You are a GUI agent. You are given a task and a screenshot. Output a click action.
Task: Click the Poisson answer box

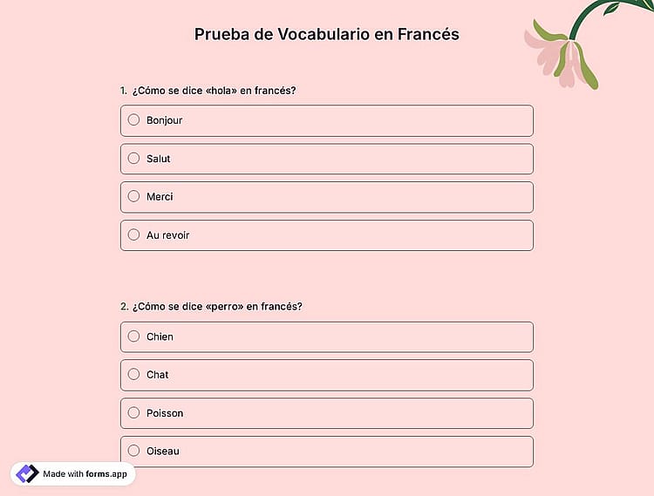[327, 413]
